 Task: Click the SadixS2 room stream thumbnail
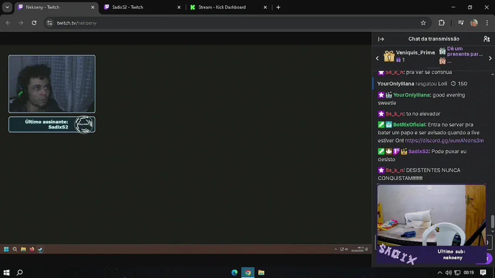click(x=432, y=215)
